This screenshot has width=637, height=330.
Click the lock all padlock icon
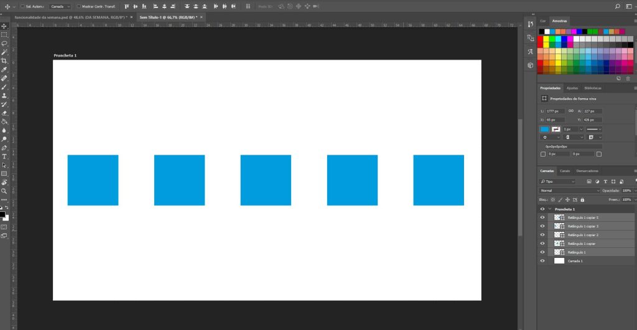click(x=582, y=199)
